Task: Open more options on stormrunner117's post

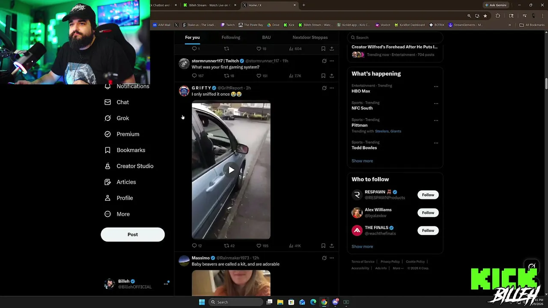Action: click(x=331, y=61)
